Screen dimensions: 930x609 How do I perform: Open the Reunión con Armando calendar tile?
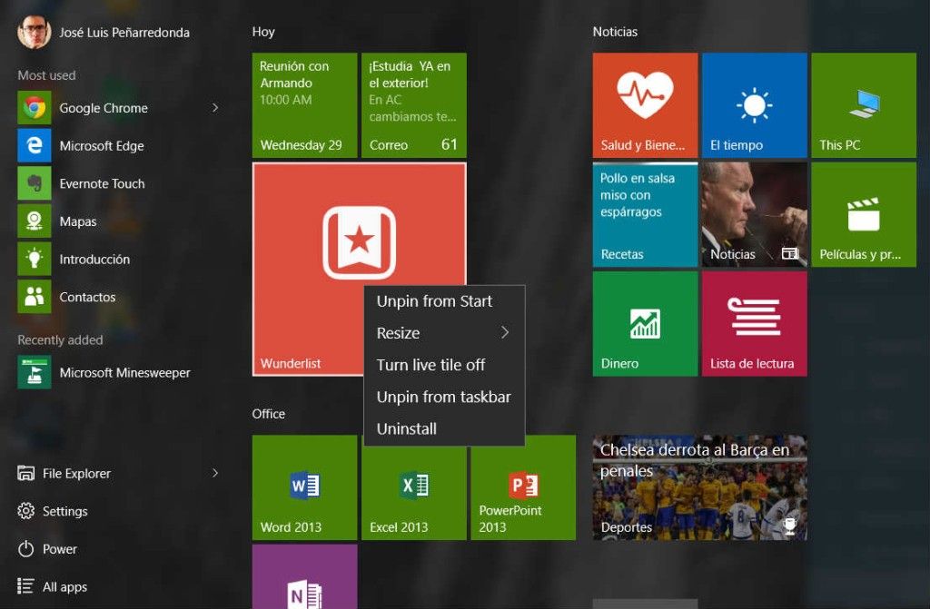305,105
